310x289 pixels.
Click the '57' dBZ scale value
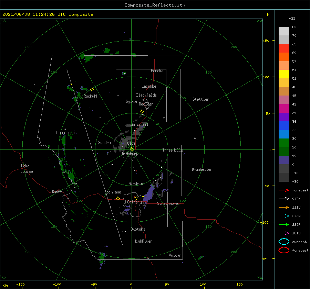pos(294,62)
